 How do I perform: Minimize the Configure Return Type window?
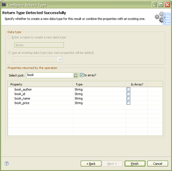click(154, 5)
